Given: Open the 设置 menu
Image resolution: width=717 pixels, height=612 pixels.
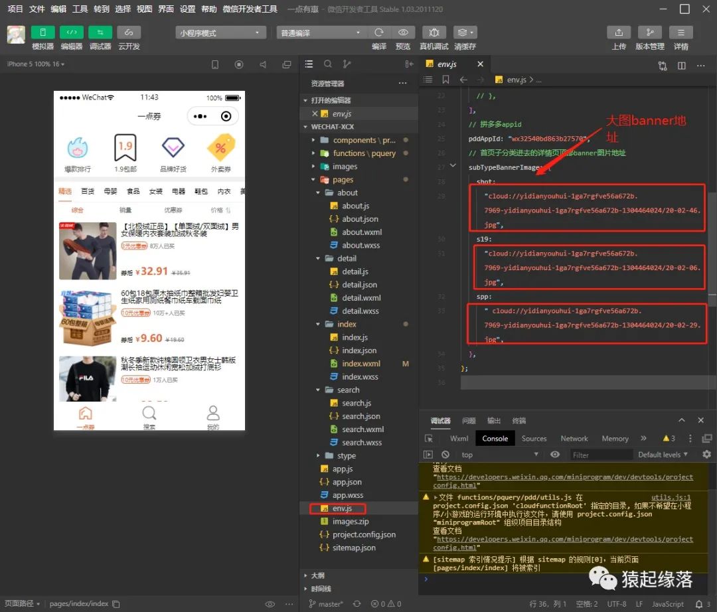Looking at the screenshot, I should pyautogui.click(x=187, y=9).
